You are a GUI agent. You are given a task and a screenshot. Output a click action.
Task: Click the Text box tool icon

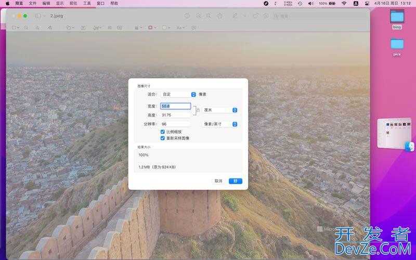point(83,28)
